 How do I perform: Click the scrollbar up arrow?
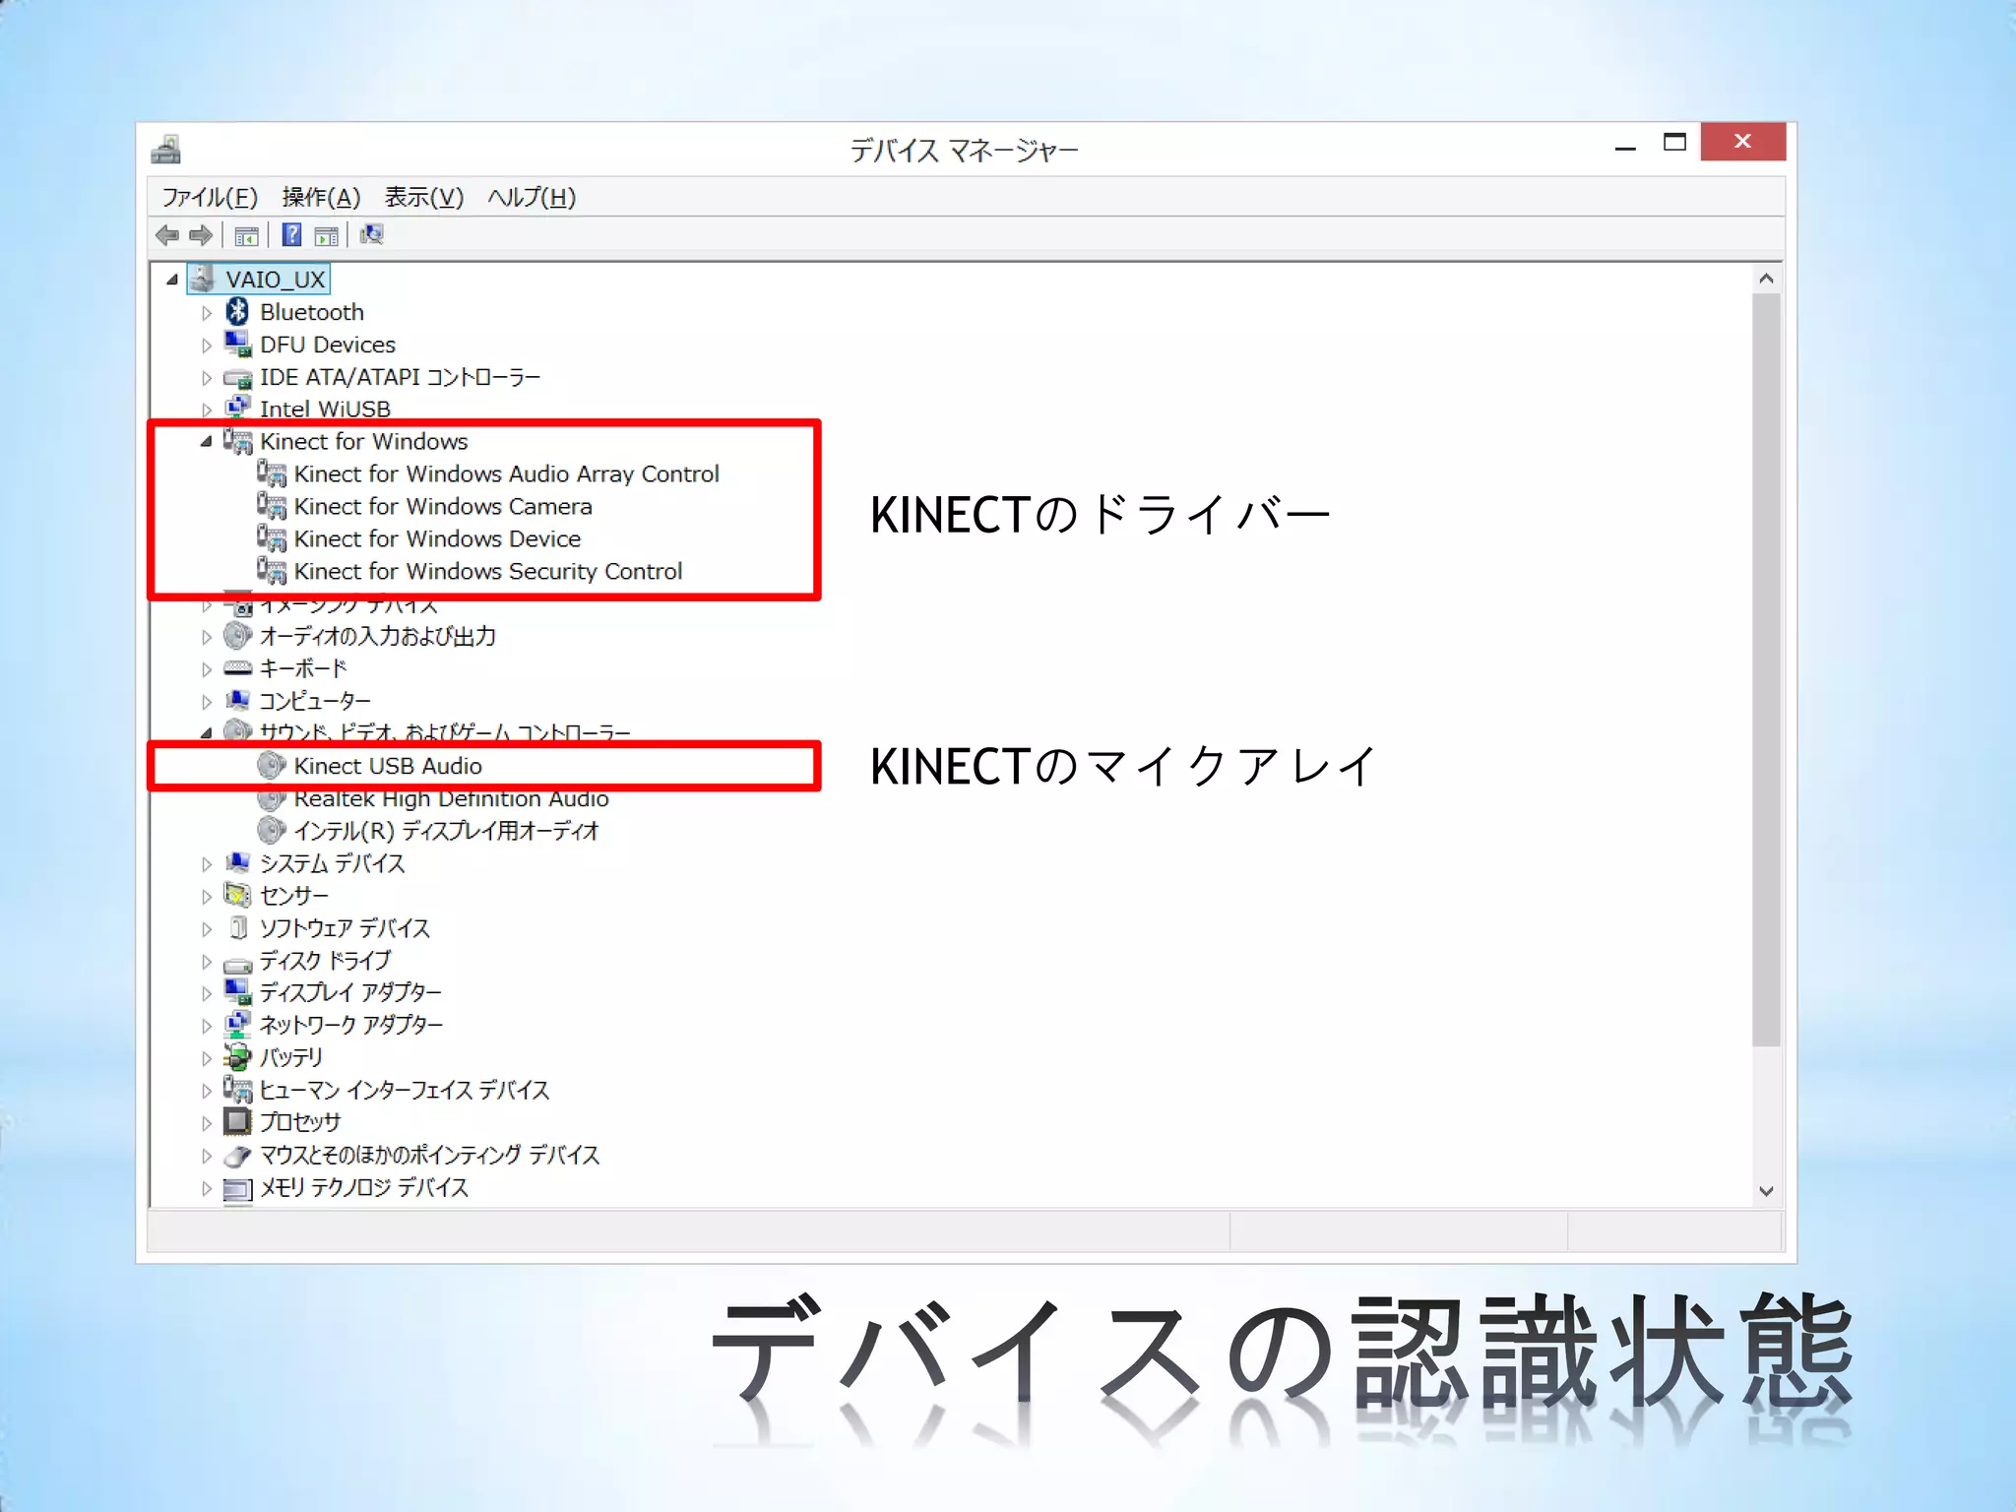click(x=1766, y=279)
